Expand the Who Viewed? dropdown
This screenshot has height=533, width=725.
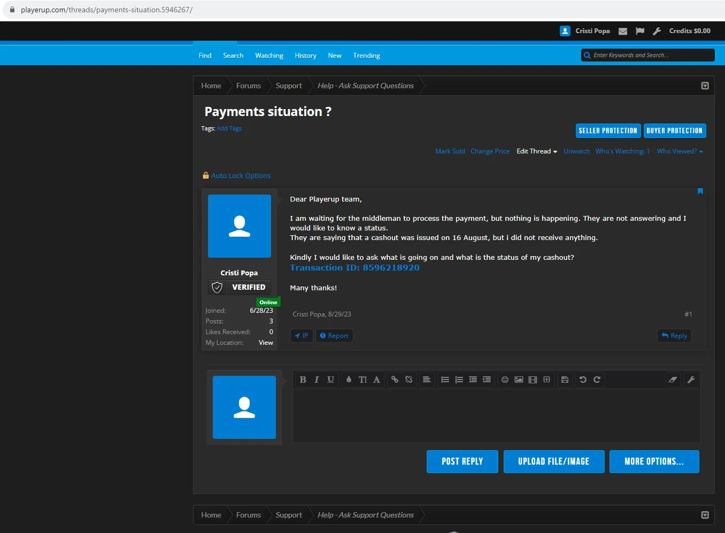click(680, 151)
